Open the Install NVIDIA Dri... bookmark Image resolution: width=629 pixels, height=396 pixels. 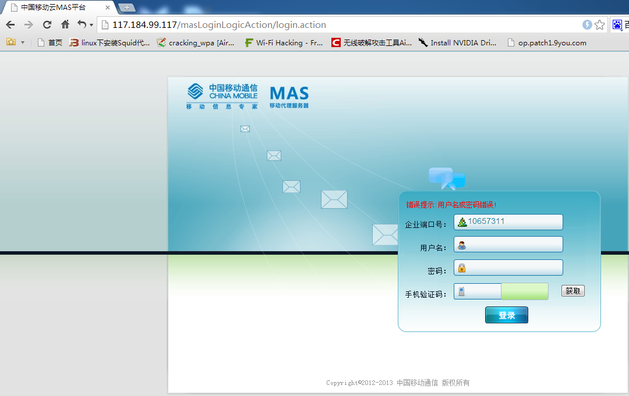coord(457,42)
